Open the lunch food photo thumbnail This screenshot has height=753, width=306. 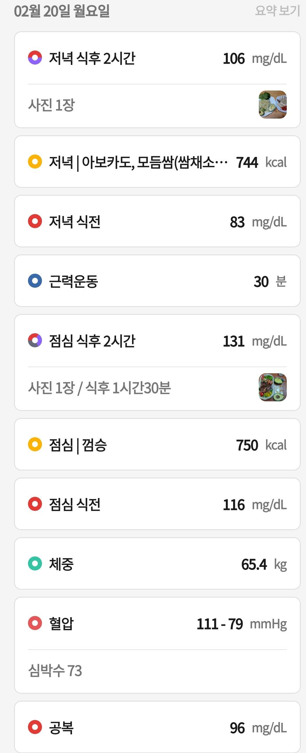273,387
